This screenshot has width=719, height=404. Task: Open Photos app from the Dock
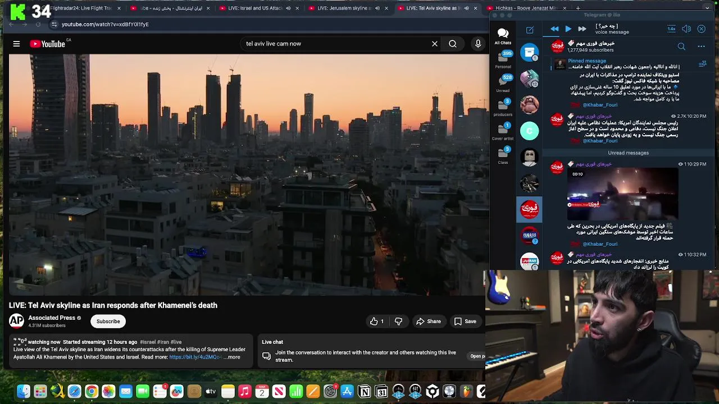pos(108,392)
